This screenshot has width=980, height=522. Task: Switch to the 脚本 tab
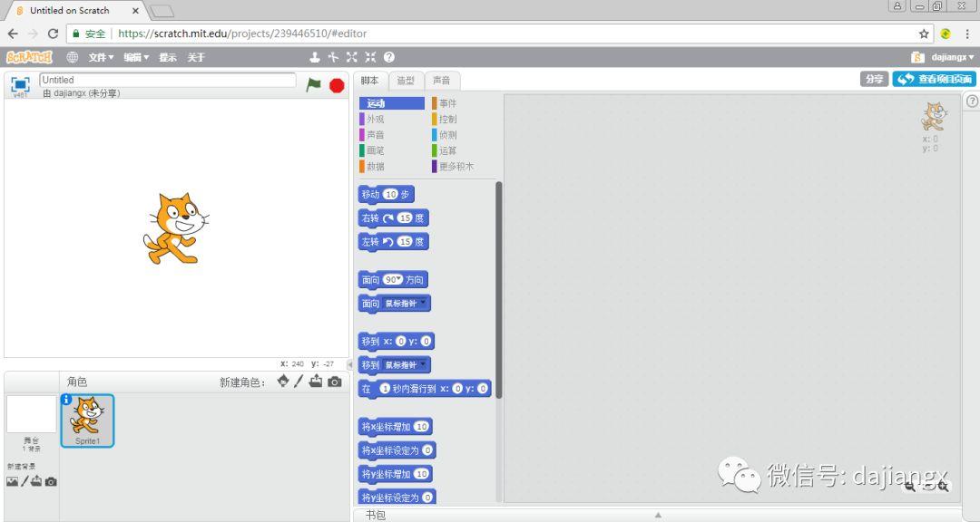point(370,81)
